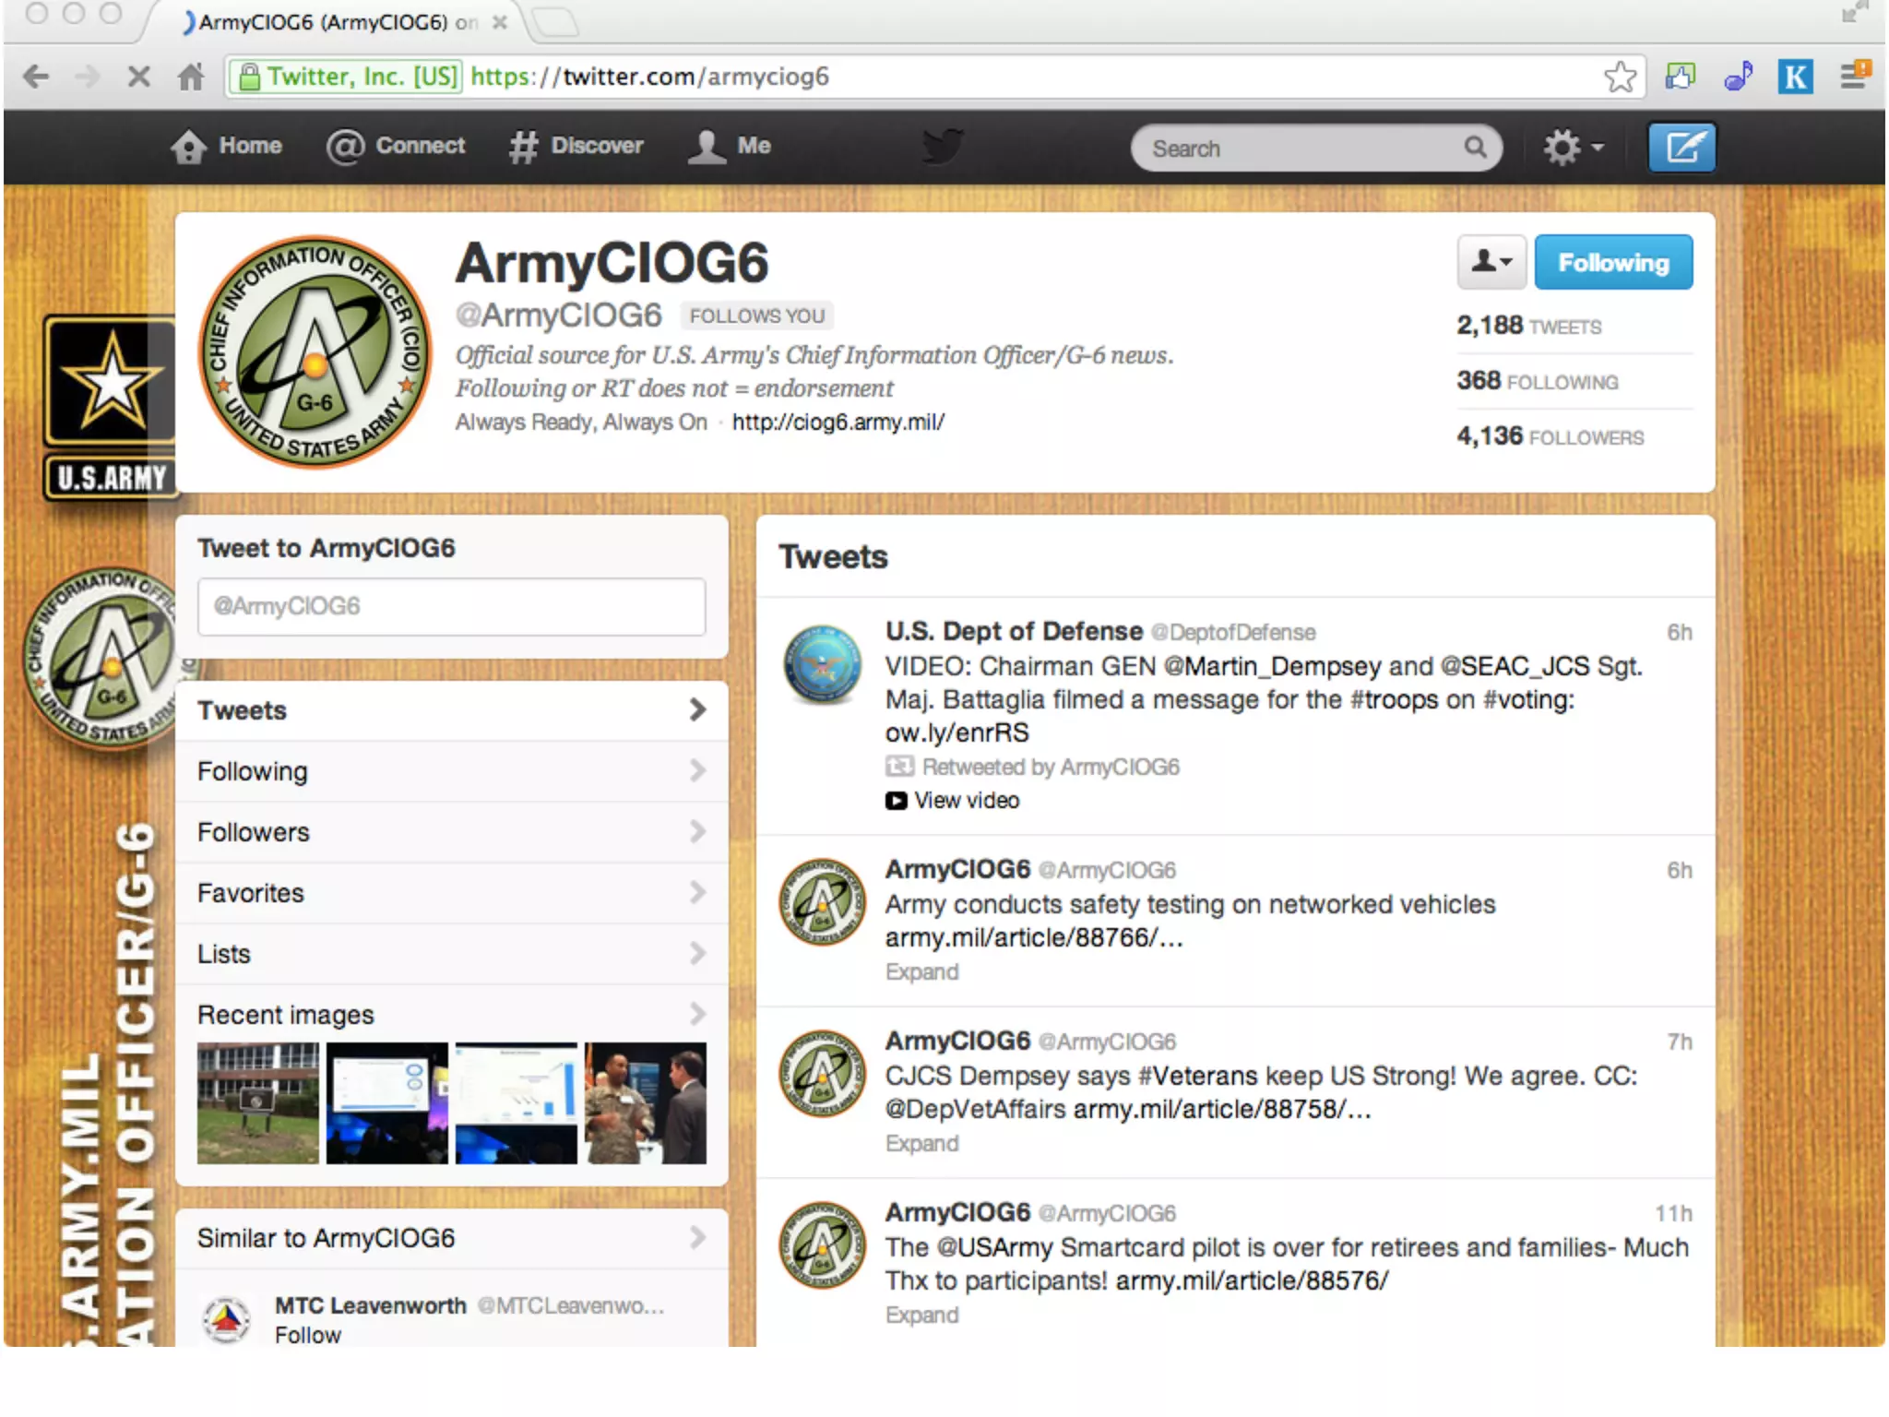Click the Twitter bird logo
Image resolution: width=1889 pixels, height=1417 pixels.
(x=943, y=146)
